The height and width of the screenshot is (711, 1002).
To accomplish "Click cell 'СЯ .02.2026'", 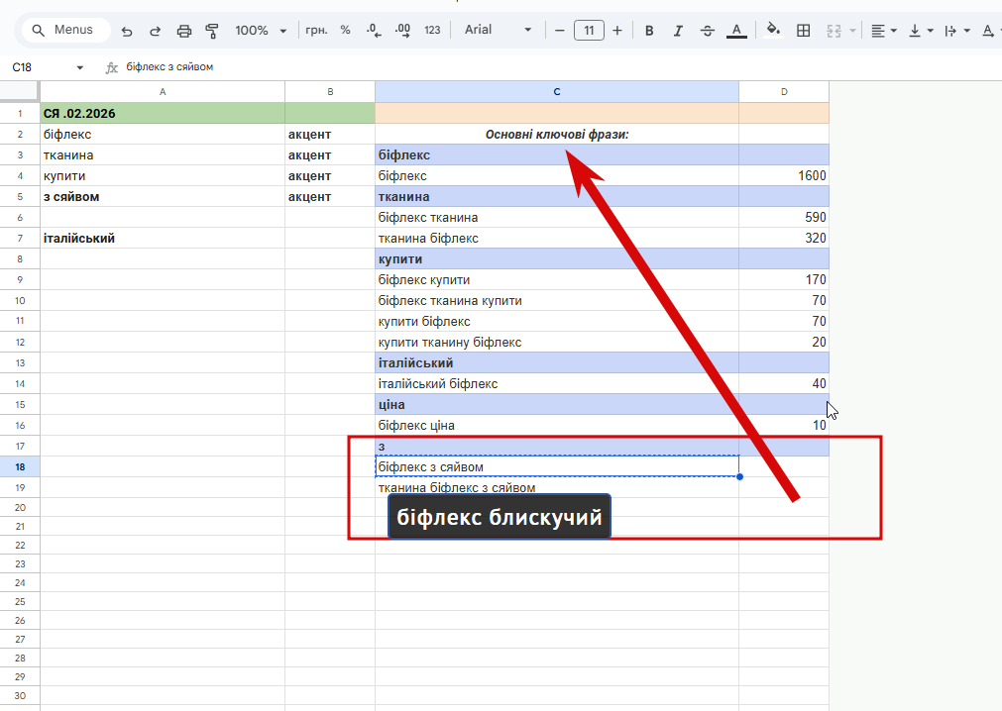I will (x=163, y=114).
